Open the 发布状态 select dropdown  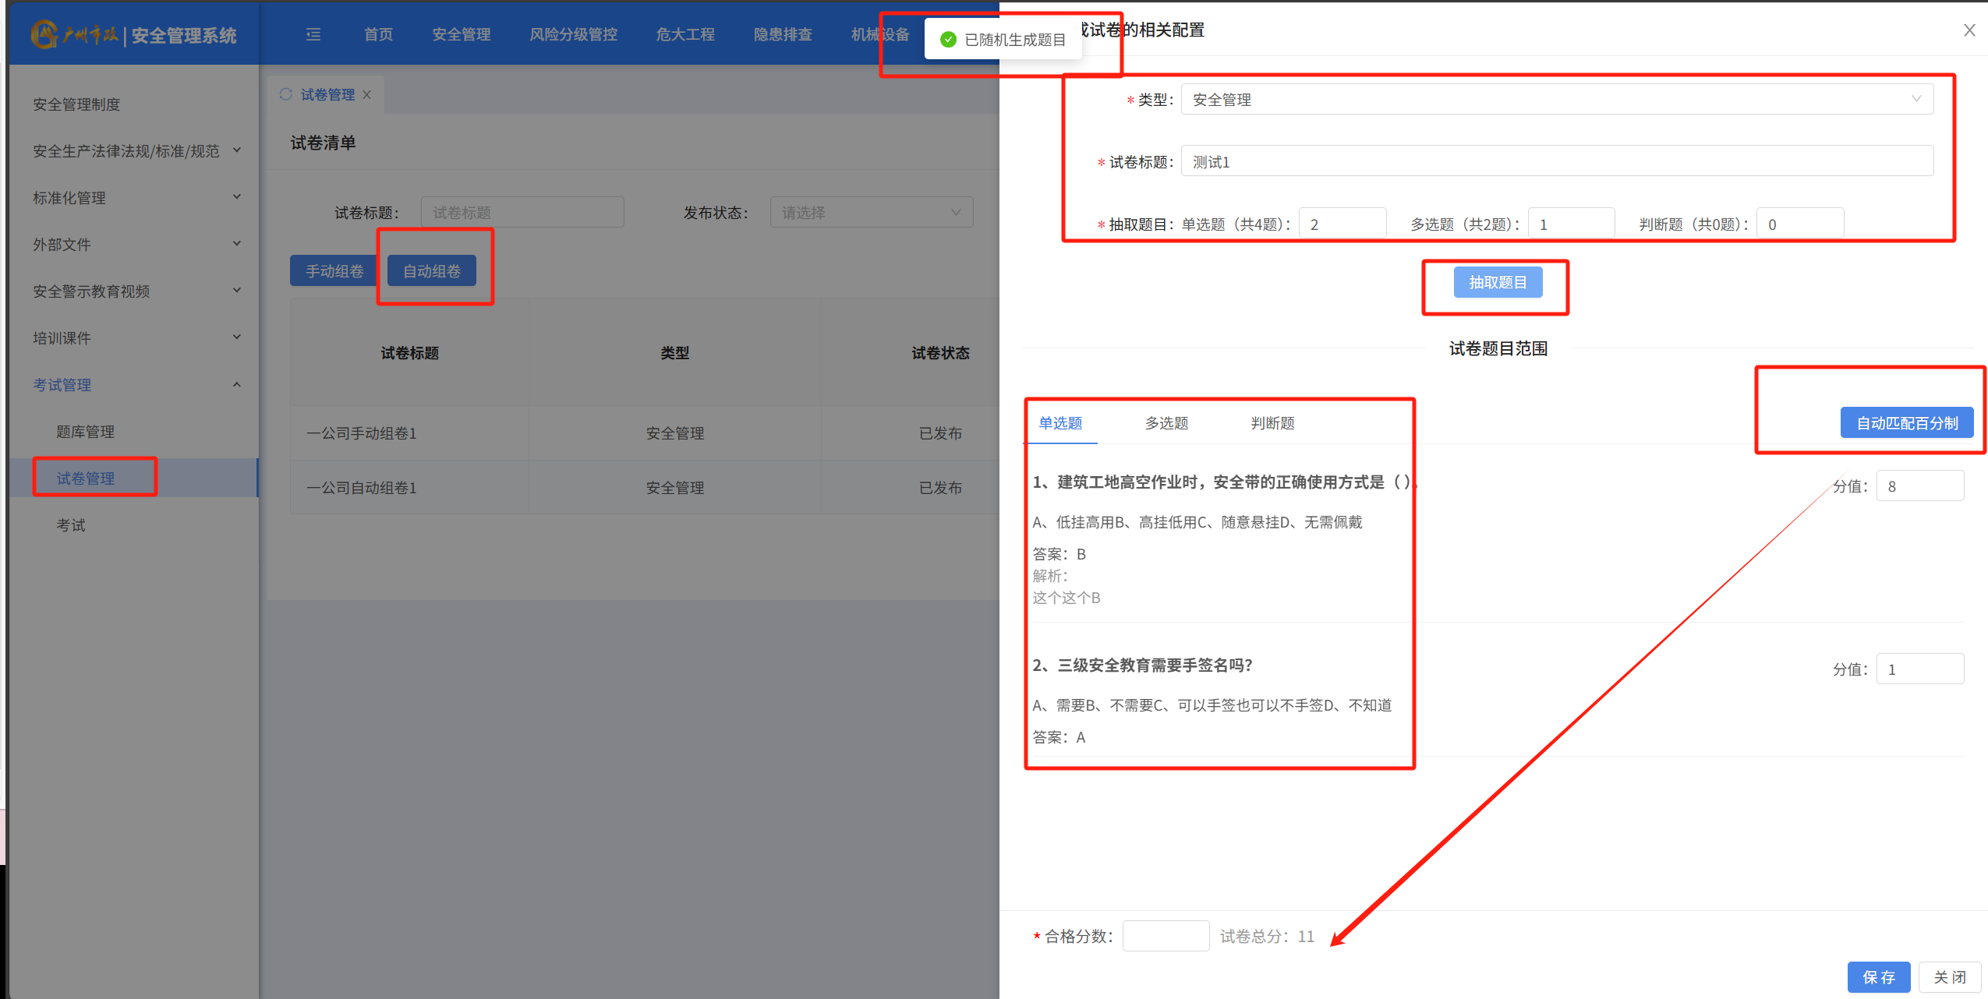871,213
